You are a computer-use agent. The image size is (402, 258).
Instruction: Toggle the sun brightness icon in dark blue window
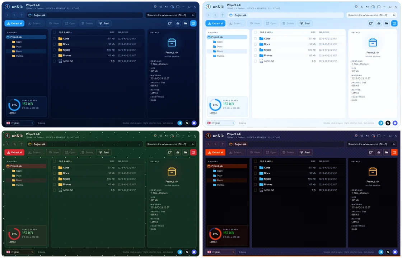(x=161, y=7)
